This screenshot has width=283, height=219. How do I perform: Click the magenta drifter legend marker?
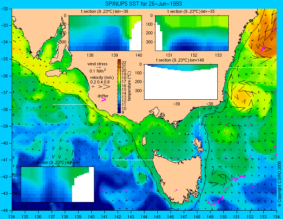[104, 99]
